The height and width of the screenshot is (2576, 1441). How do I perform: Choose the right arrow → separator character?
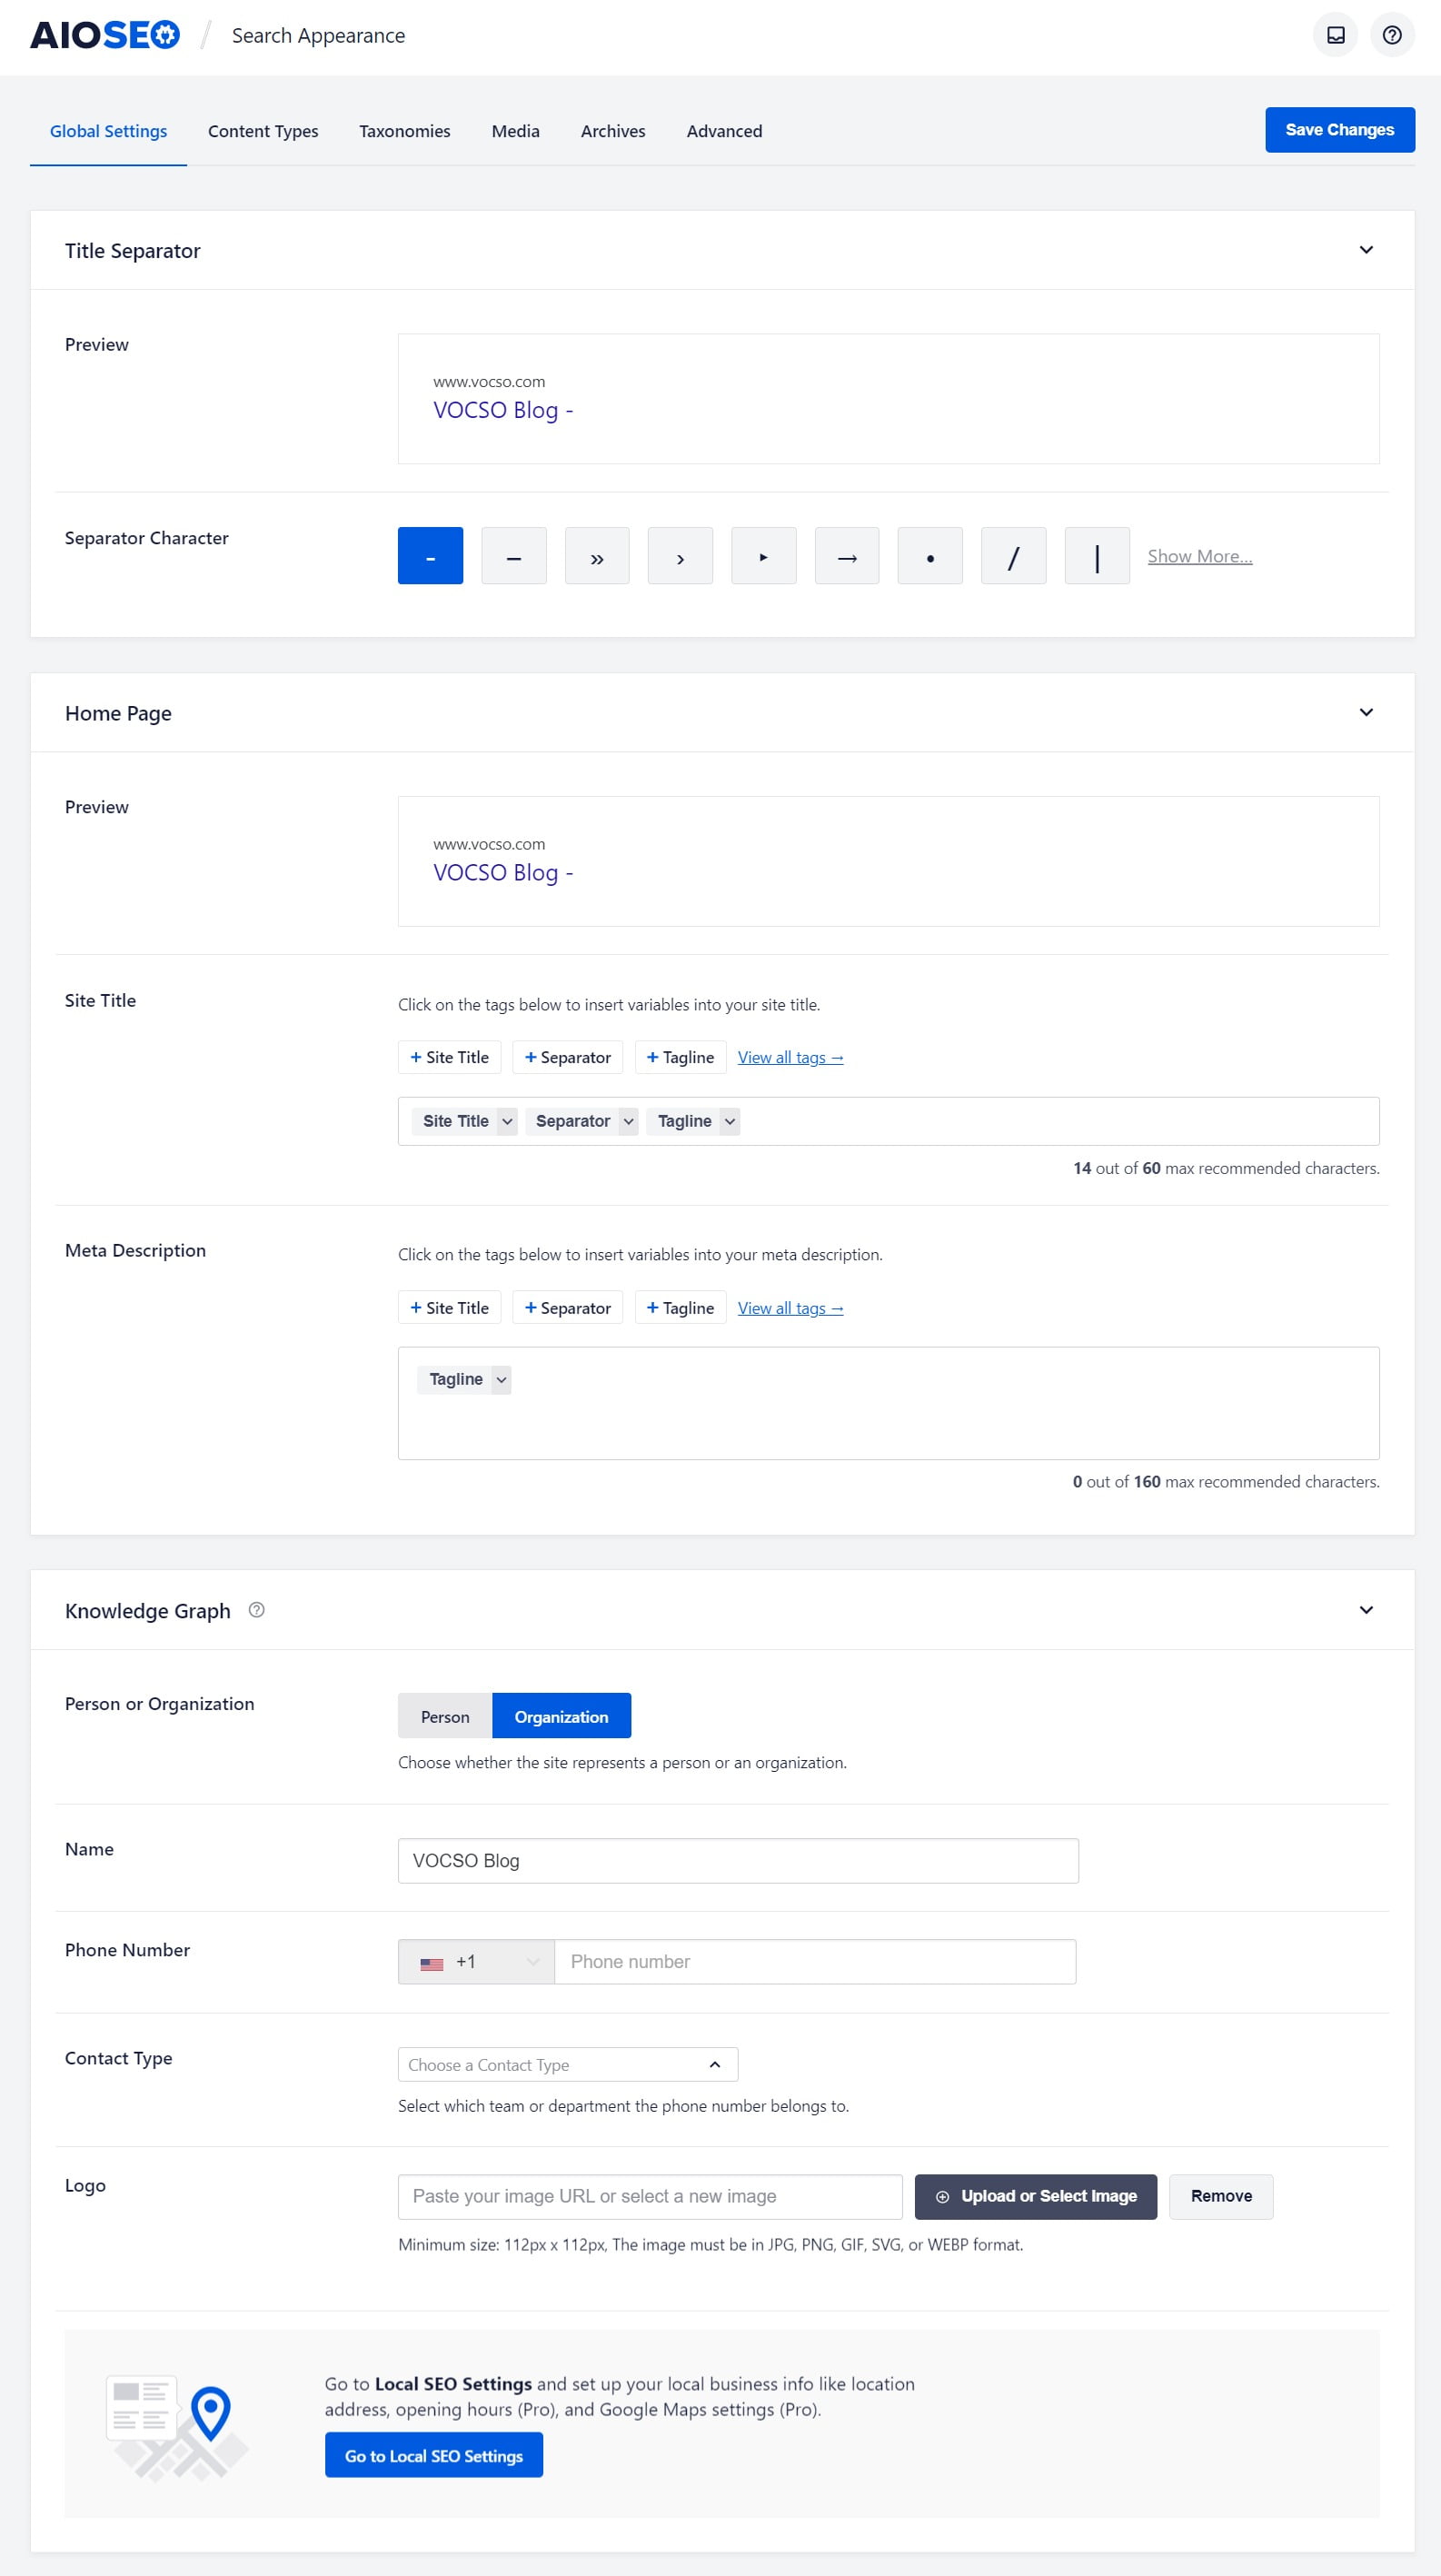pyautogui.click(x=847, y=556)
